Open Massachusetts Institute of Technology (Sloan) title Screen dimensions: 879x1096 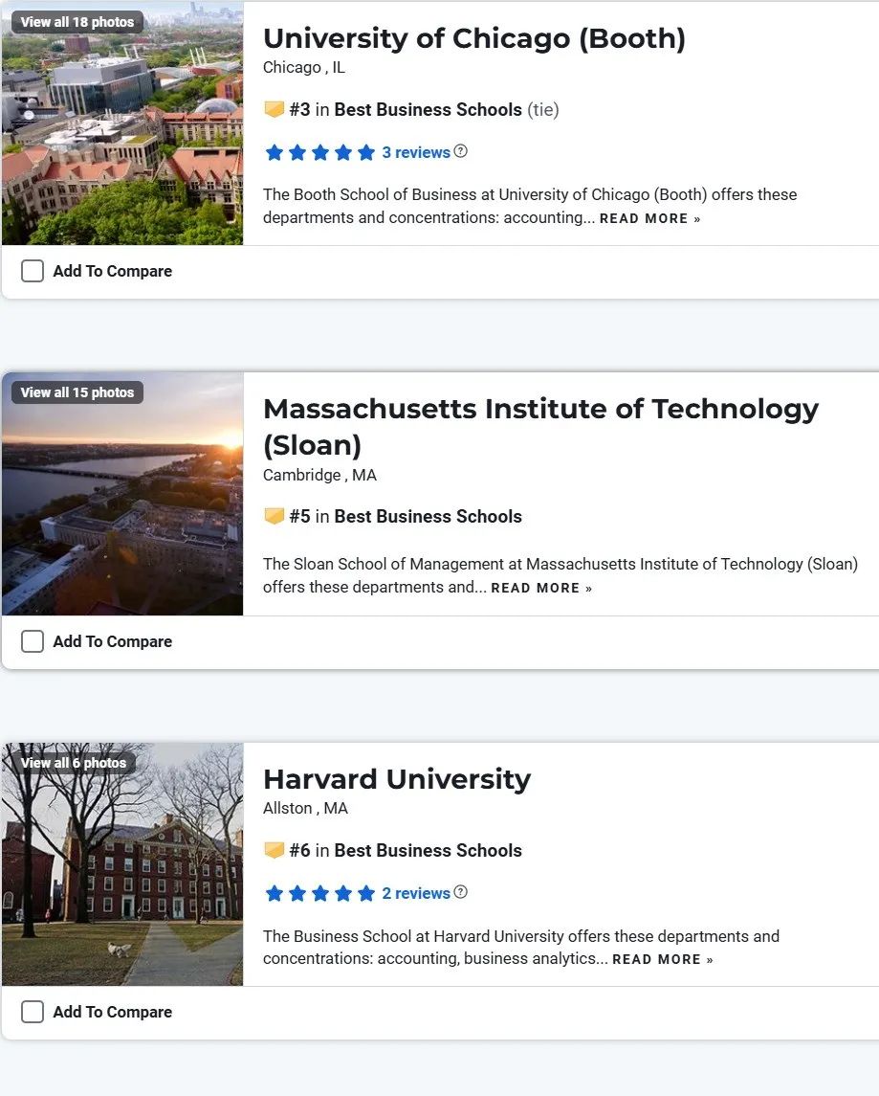(540, 426)
